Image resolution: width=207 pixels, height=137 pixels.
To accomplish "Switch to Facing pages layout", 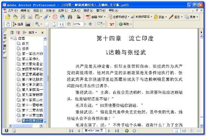I will click(x=199, y=131).
